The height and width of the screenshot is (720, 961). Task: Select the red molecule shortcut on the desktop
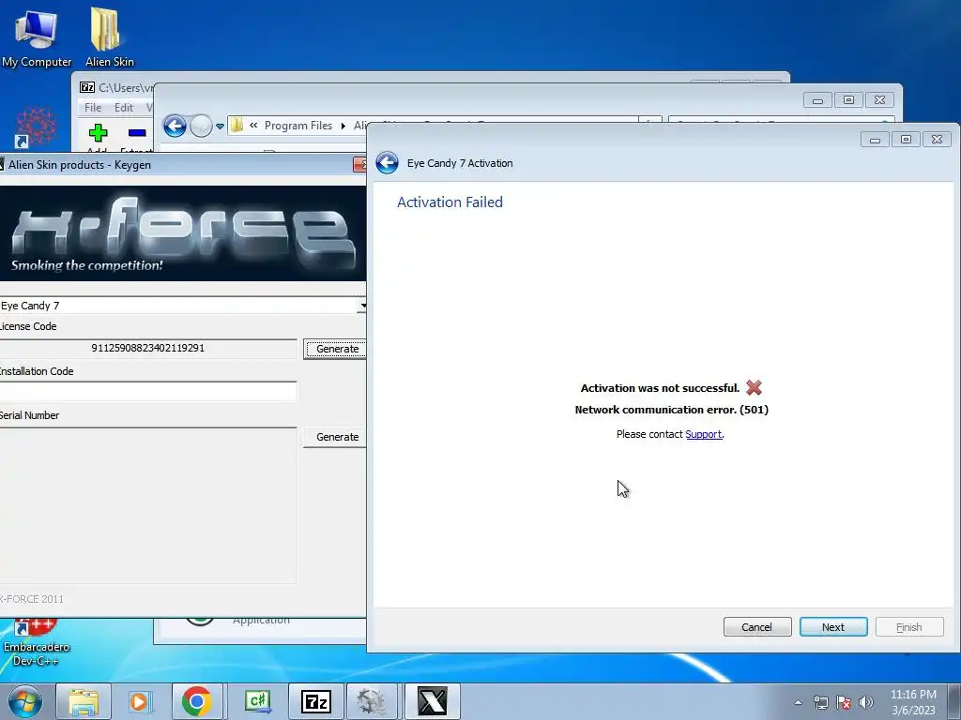point(35,127)
